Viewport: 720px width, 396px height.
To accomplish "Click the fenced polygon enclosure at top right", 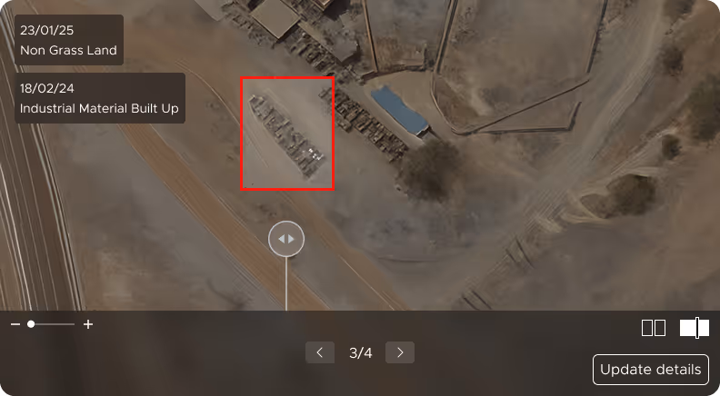I will click(x=519, y=64).
